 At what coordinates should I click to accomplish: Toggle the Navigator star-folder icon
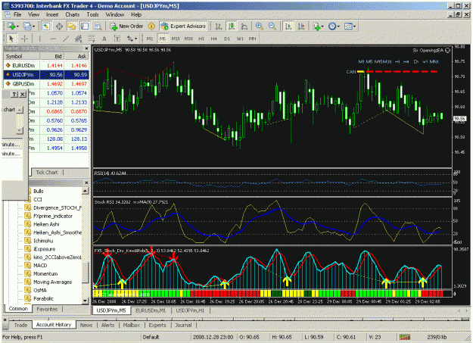[72, 27]
